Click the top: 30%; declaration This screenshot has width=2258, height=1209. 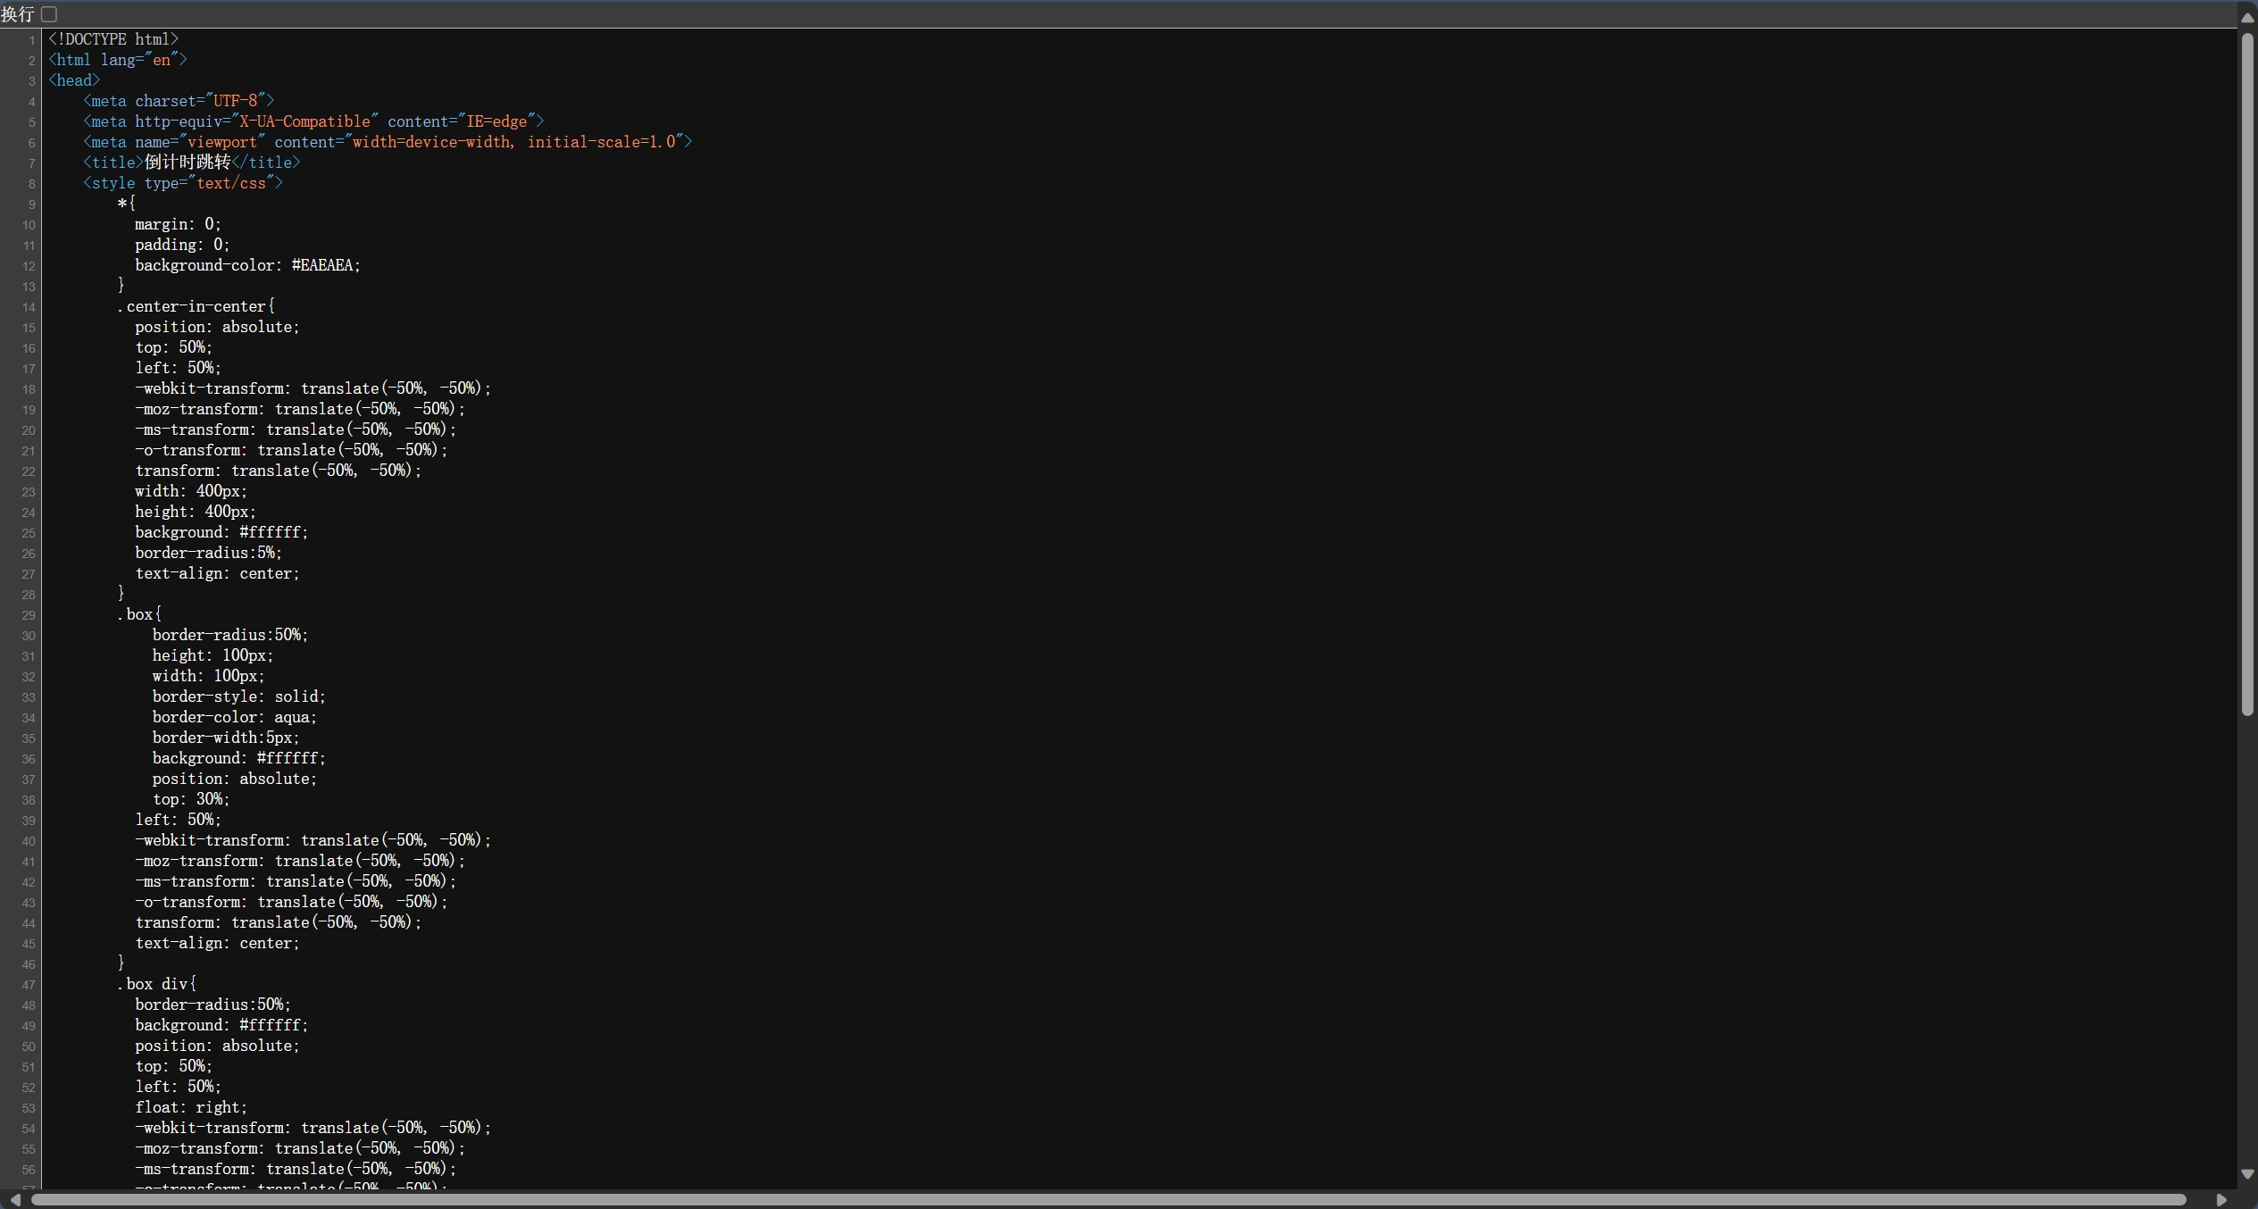(x=191, y=799)
